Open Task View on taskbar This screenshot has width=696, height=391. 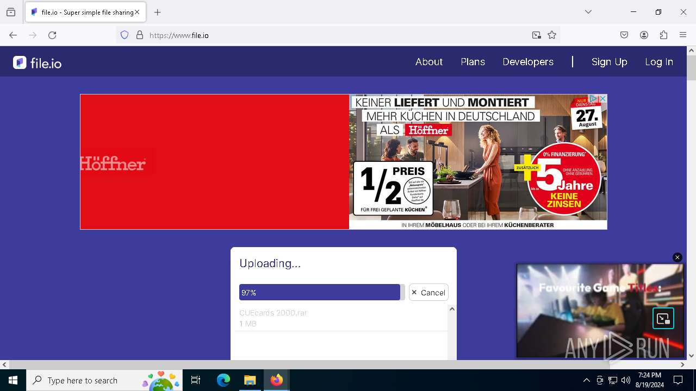(196, 380)
